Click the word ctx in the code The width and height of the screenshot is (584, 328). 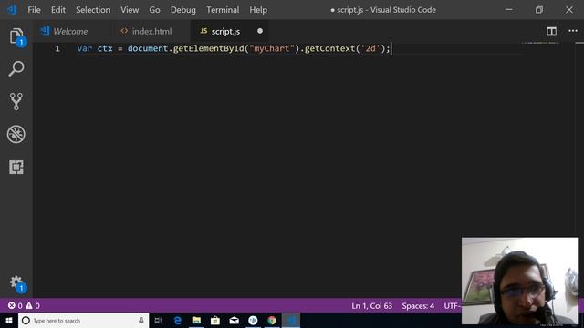tap(105, 48)
